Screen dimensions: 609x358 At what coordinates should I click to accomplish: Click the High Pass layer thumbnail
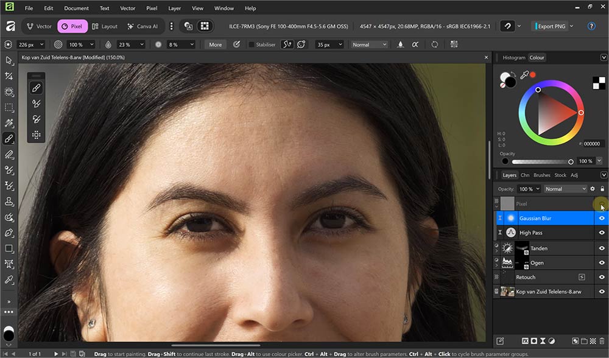pos(510,232)
